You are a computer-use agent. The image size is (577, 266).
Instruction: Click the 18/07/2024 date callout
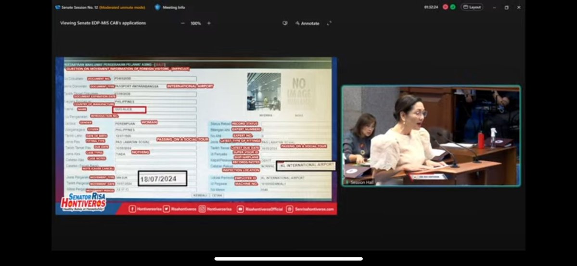[x=162, y=179]
